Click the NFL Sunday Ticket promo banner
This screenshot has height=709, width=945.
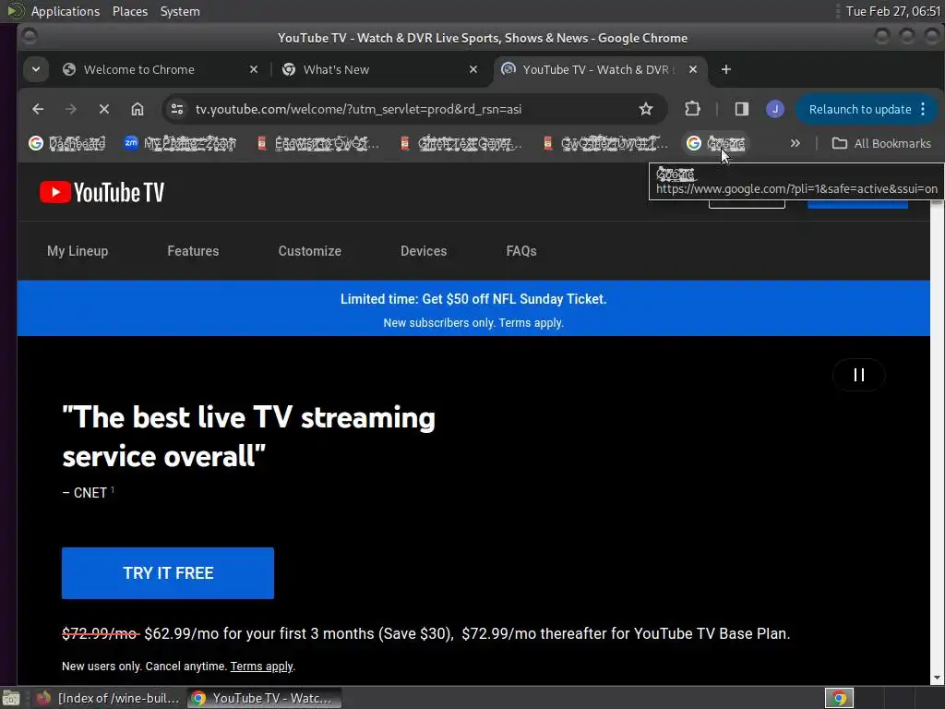coord(473,308)
